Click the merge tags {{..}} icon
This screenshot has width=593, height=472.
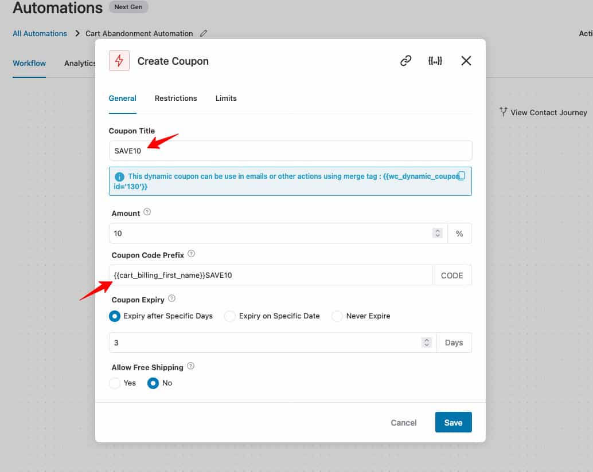point(436,60)
